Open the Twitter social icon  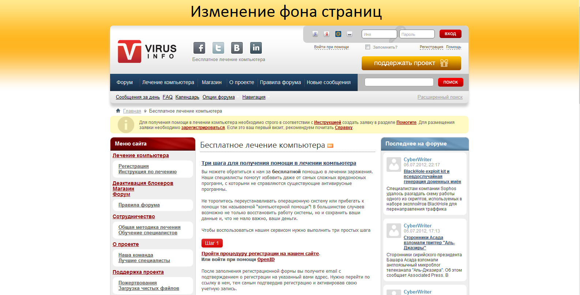[x=218, y=48]
